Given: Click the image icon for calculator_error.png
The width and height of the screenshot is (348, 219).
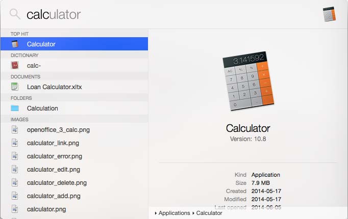Looking at the screenshot, I should point(15,156).
